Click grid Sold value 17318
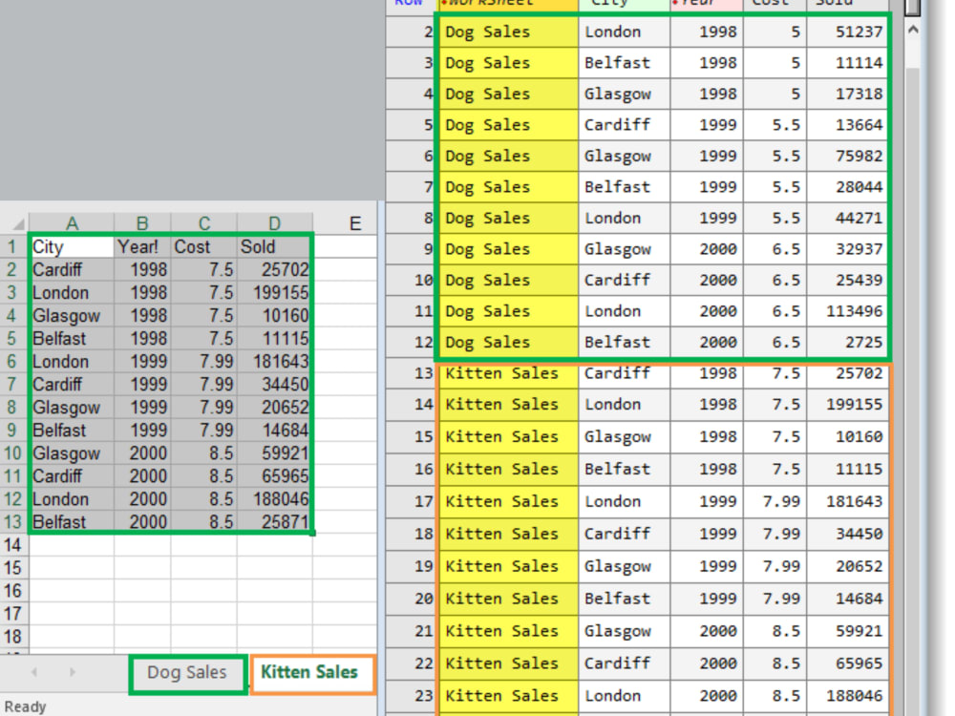This screenshot has width=955, height=716. point(846,94)
